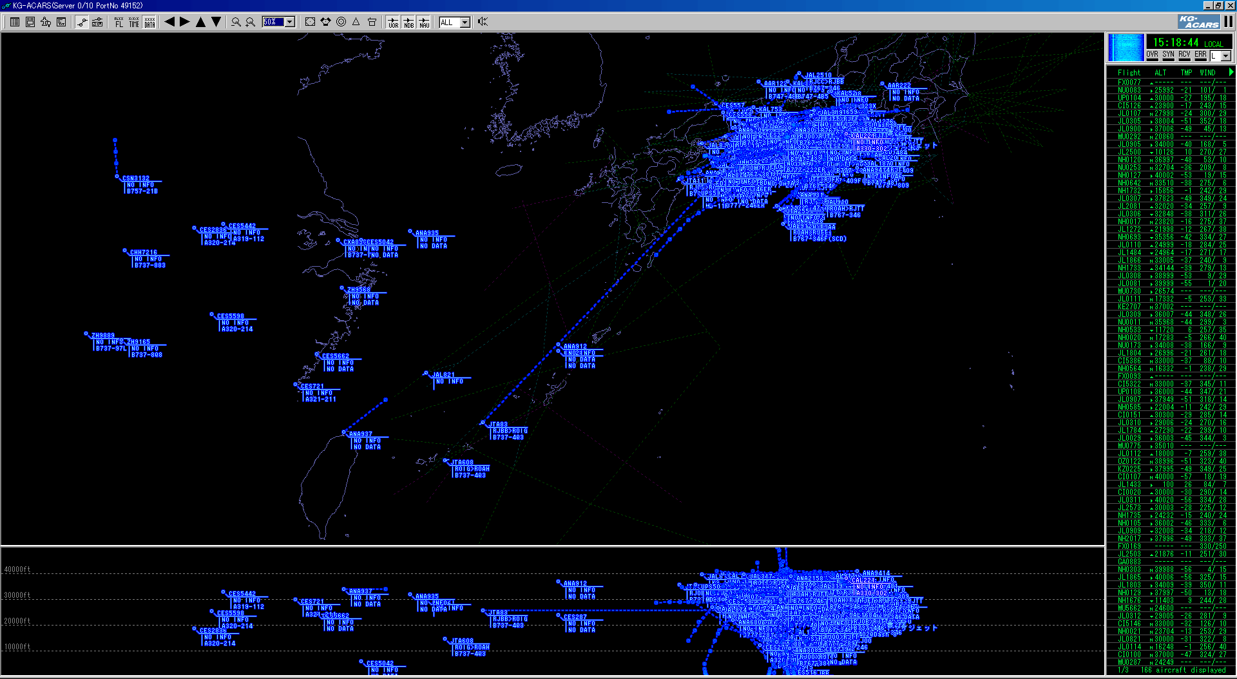
Task: Open the ALL filter dropdown arrow
Action: 465,23
